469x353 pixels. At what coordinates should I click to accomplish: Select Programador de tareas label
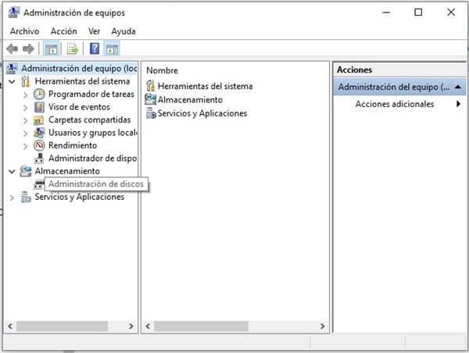[91, 94]
